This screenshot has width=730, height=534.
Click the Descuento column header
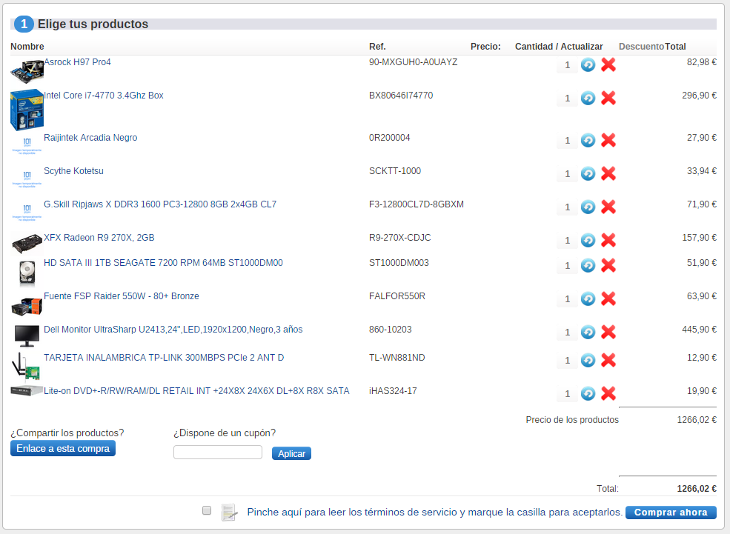click(x=641, y=47)
